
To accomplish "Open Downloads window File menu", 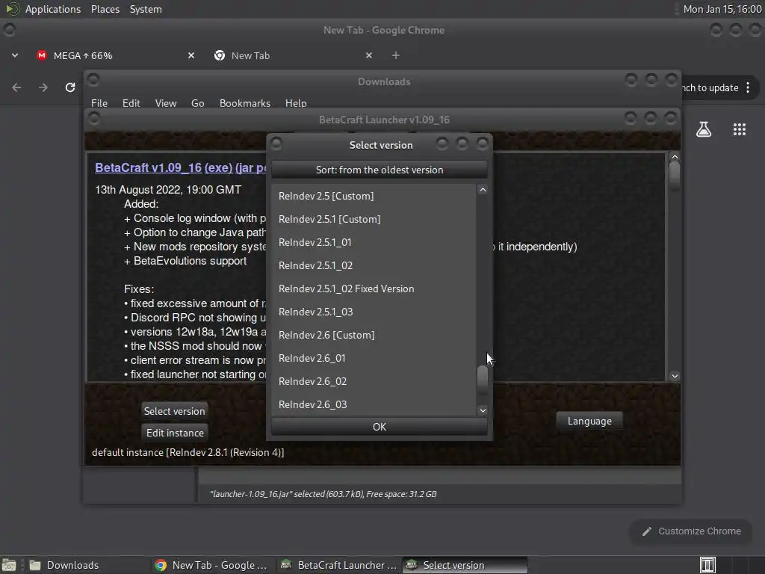I will click(x=99, y=103).
